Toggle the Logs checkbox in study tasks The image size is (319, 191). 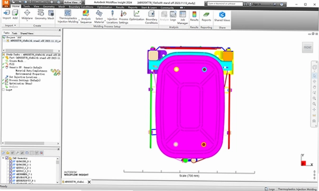[3, 90]
